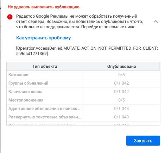Open the 'Как устранить проблему' link
Viewport: 165px width, 153px height.
coord(44,38)
